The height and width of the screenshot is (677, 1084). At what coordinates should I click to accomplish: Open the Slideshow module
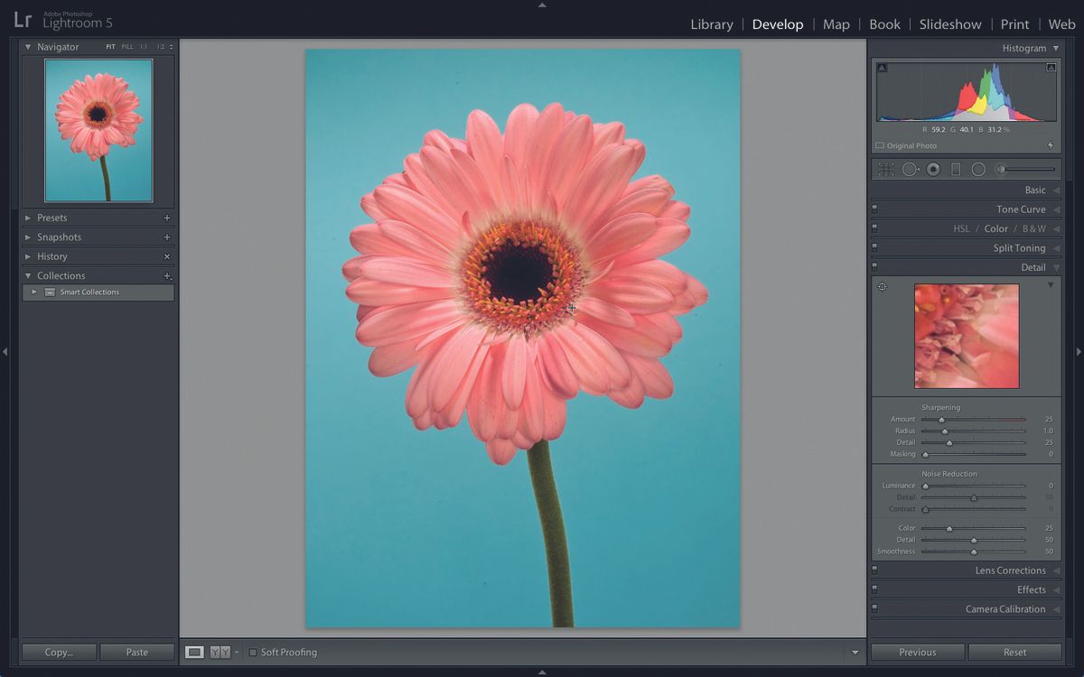click(950, 24)
